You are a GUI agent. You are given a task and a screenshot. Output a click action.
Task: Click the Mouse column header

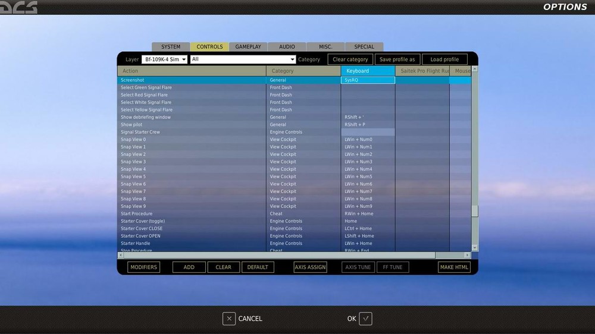(x=461, y=71)
